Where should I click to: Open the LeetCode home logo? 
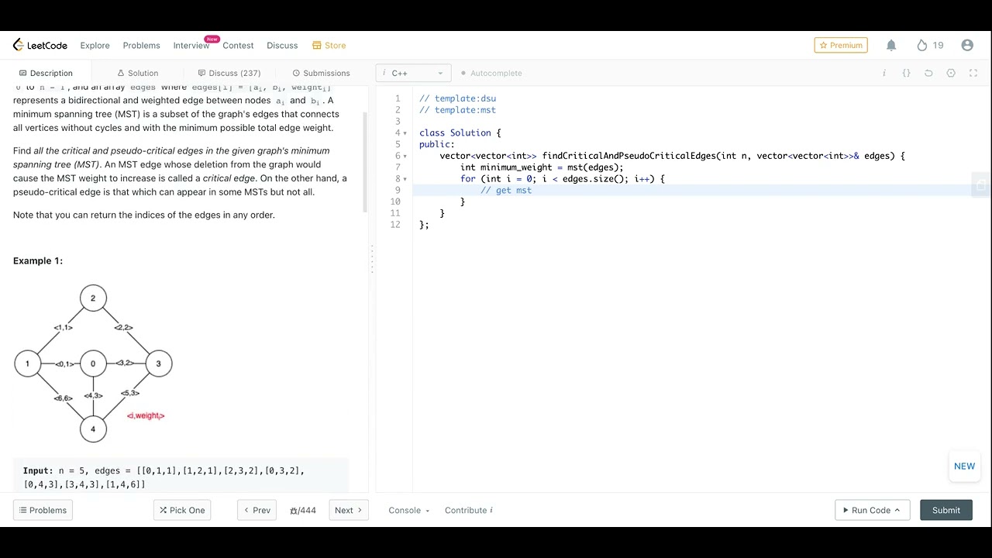pyautogui.click(x=40, y=45)
